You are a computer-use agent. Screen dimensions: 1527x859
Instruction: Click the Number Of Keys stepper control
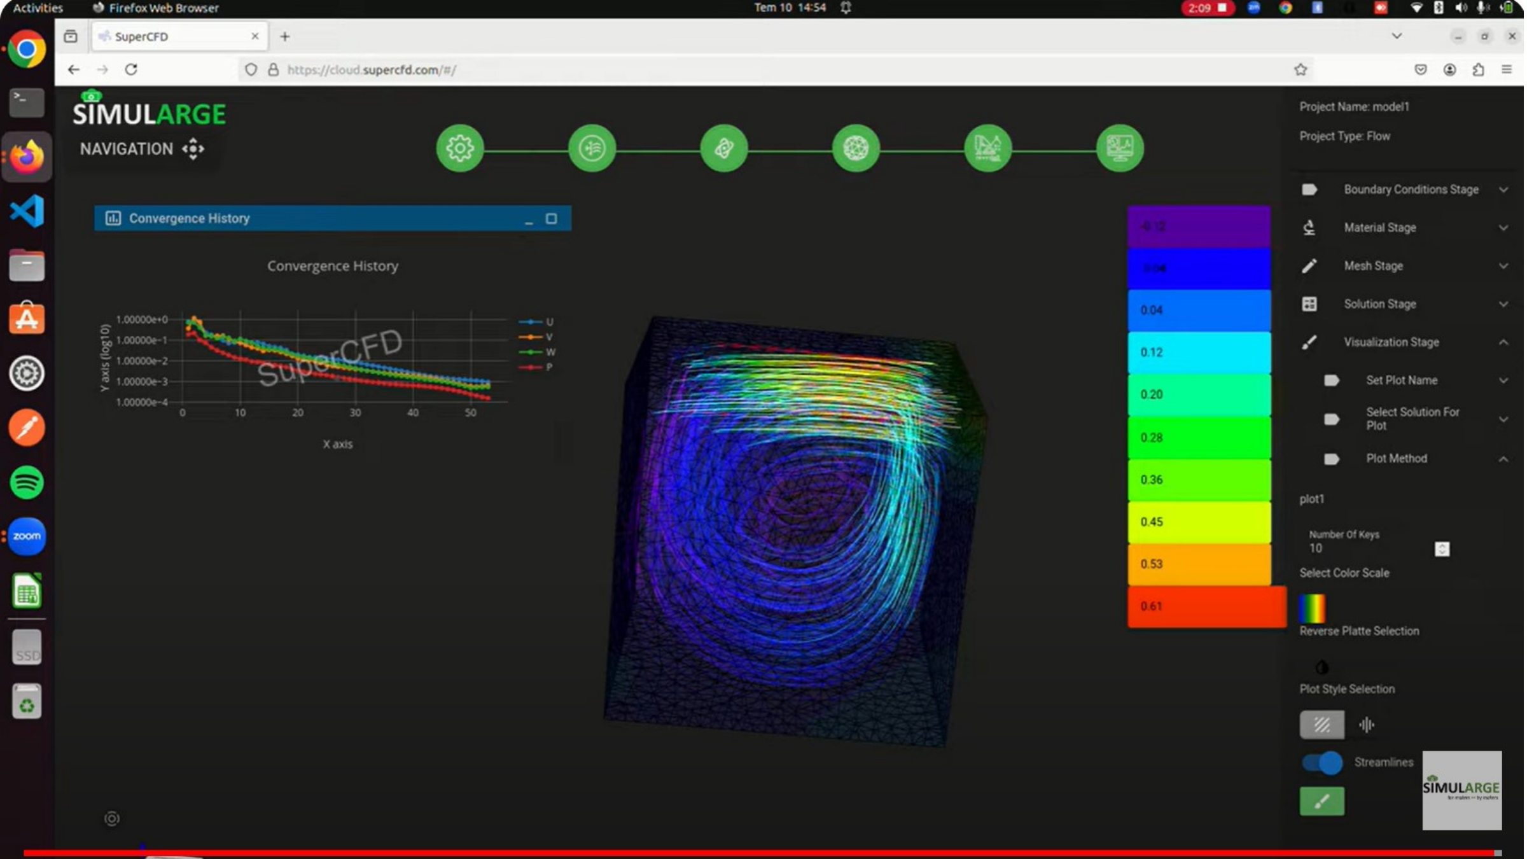[x=1441, y=548]
